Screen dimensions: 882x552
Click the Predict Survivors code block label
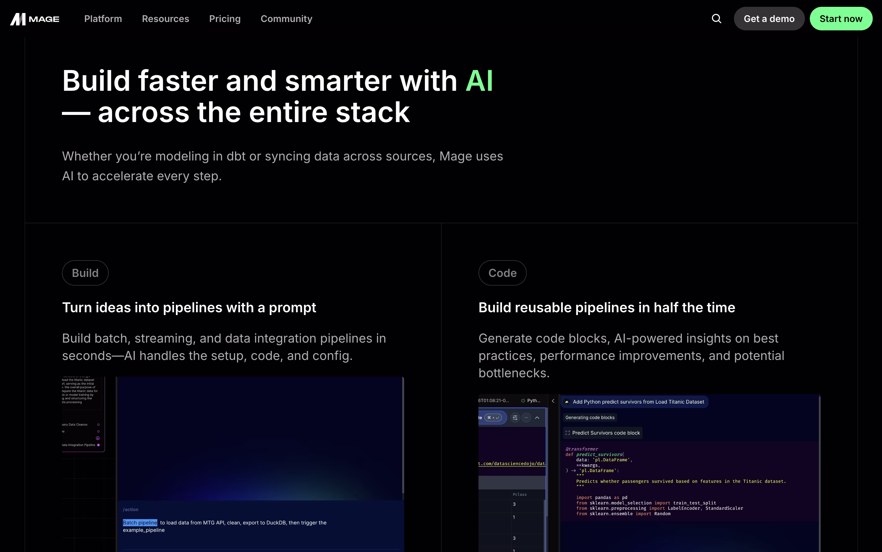tap(606, 433)
